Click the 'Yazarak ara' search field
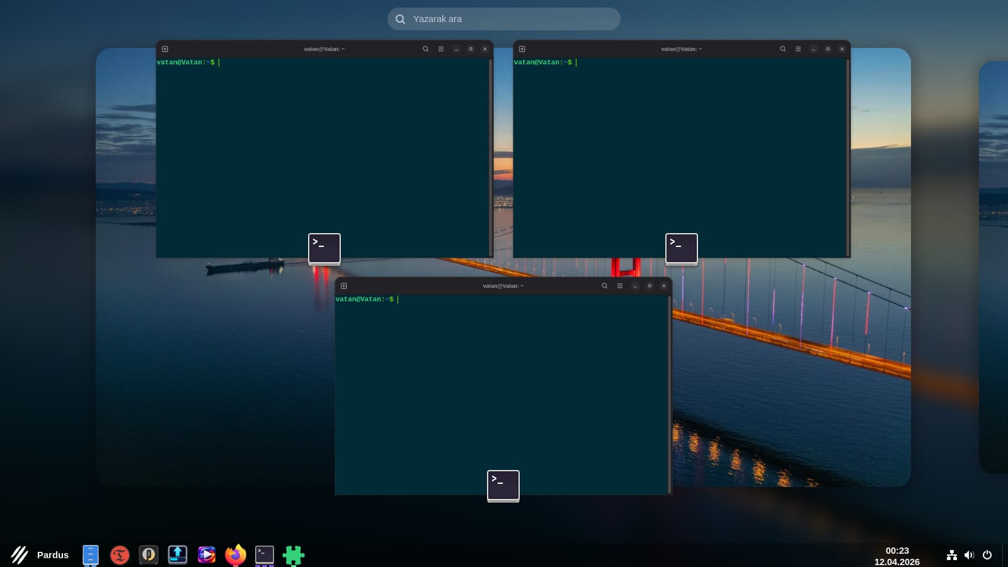Screen dimensions: 1008x567 click(x=504, y=19)
